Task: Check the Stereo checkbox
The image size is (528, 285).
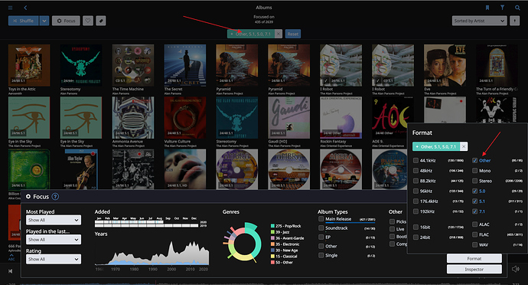Action: point(474,181)
